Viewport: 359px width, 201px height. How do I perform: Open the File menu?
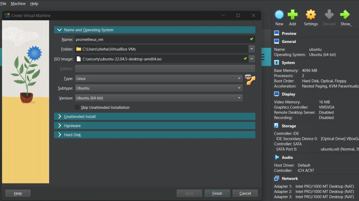[x=3, y=4]
